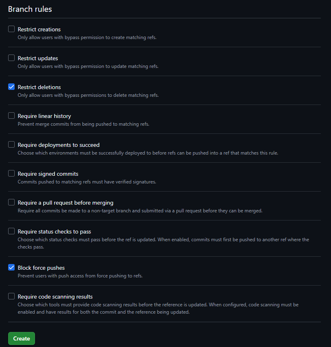Screen dimensions: 331x347
Task: Click the green Create button
Action: (x=22, y=338)
